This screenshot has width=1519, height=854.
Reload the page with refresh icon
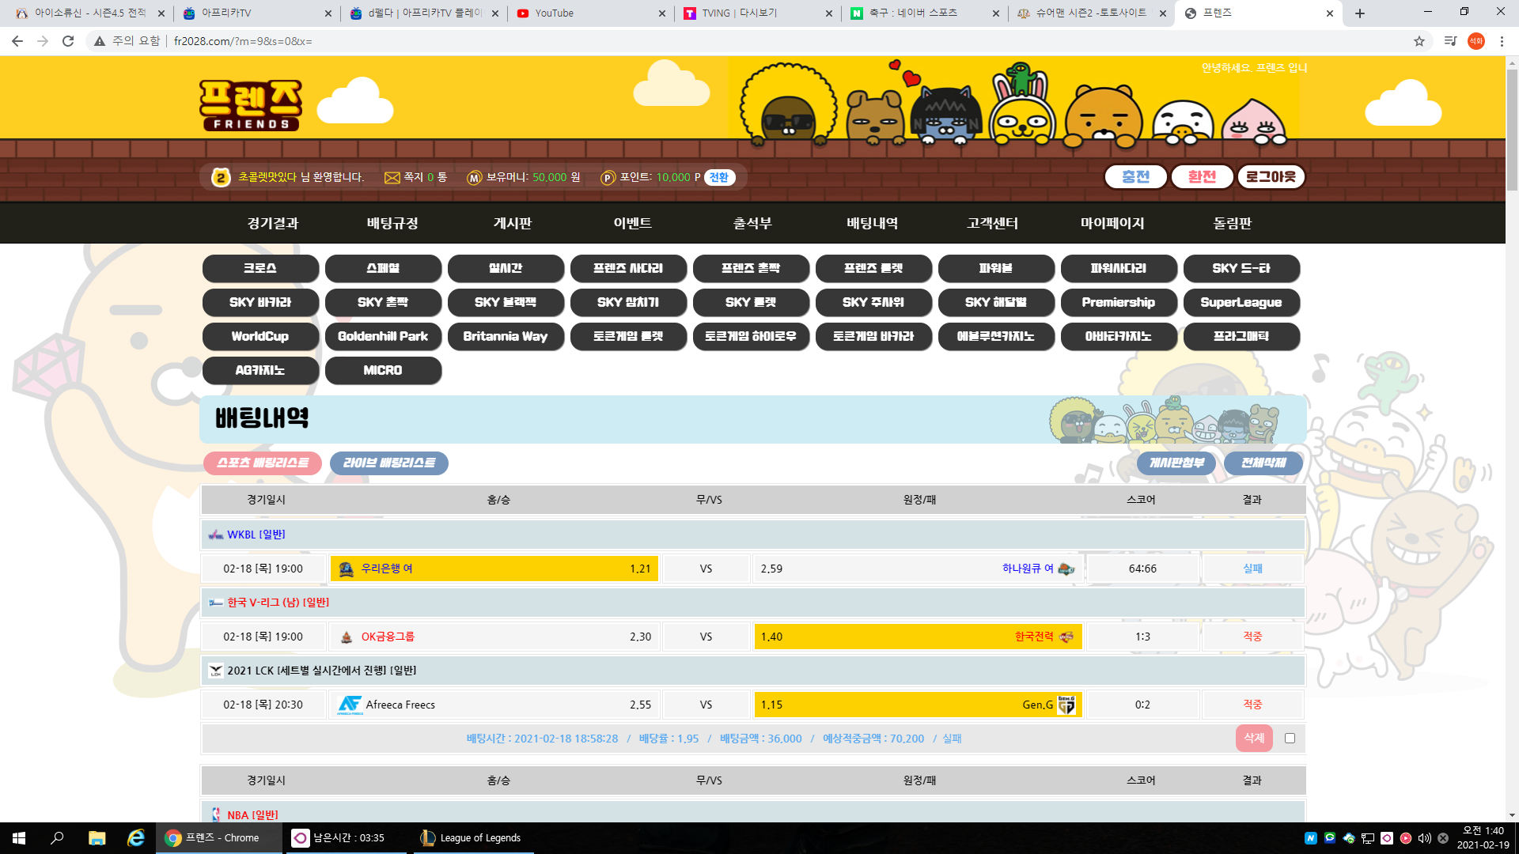[68, 41]
